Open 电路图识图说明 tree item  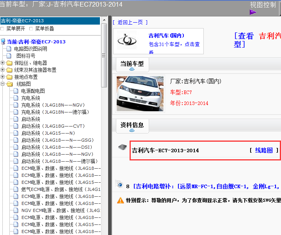31,49
